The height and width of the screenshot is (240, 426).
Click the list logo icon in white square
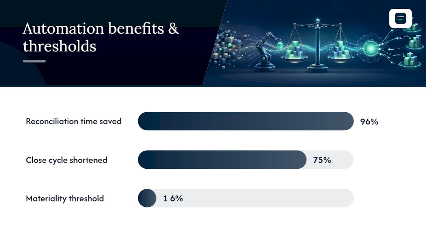tap(400, 18)
